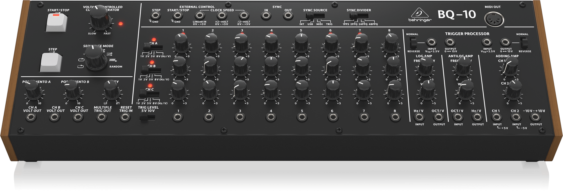Viewport: 563px width, 191px height.
Task: Click the Sequence Mode rotary knob
Action: click(94, 58)
